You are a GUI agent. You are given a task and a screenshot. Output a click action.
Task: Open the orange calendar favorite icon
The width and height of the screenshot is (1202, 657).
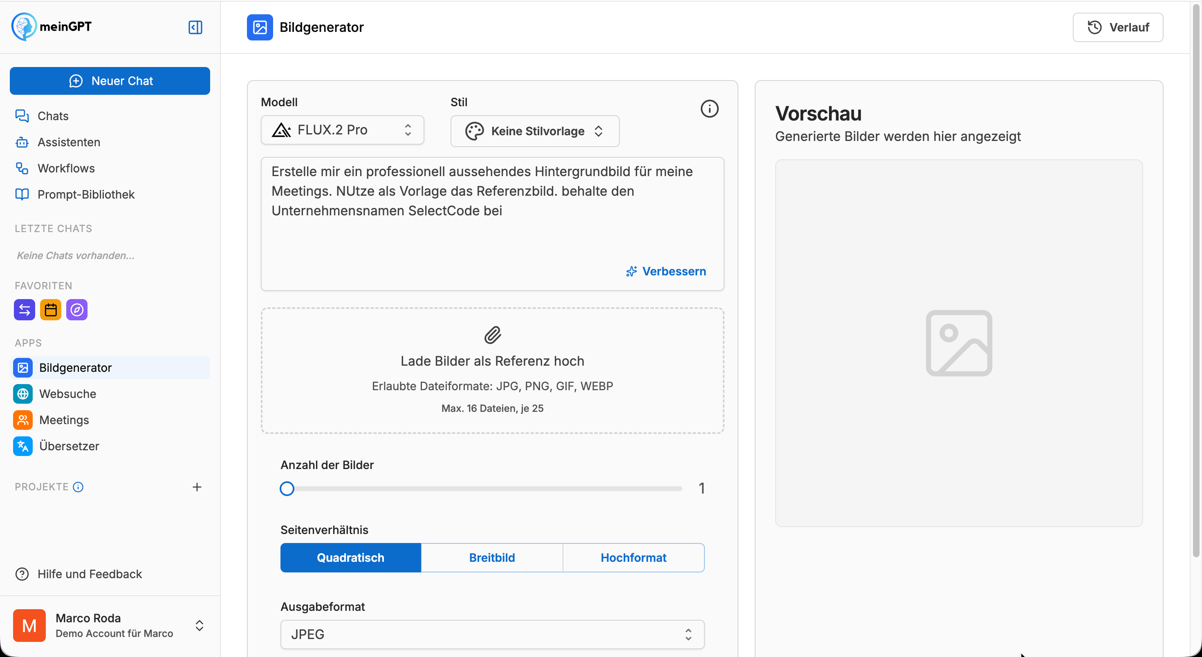[50, 310]
